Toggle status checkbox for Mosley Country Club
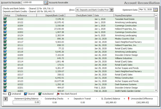The width and height of the screenshot is (161, 109). 5,39
